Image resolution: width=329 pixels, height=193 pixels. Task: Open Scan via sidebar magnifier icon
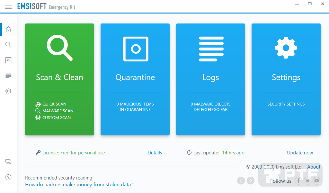point(8,45)
